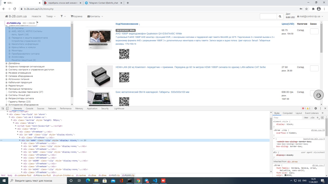The height and width of the screenshot is (184, 328).
Task: Click the new style rule plus icon
Action: tap(318, 118)
